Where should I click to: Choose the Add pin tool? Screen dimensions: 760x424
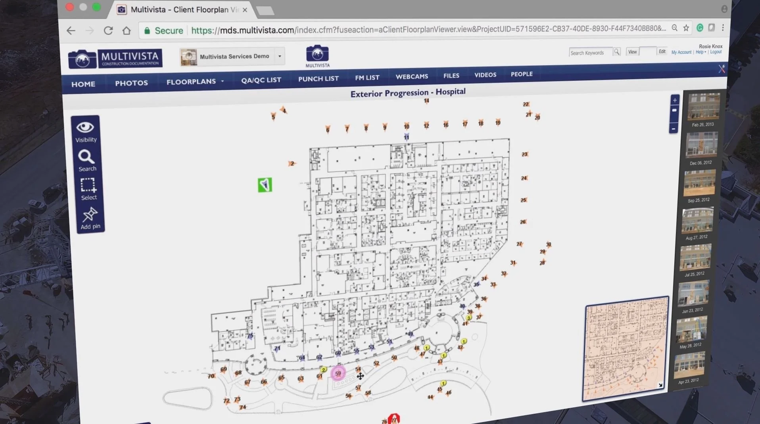click(x=90, y=218)
